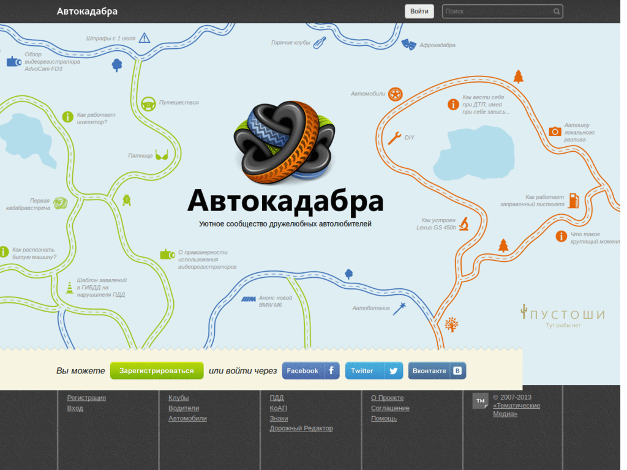Open the «Тематические Медиа» link
Screen dimensions: 627x470
516,409
